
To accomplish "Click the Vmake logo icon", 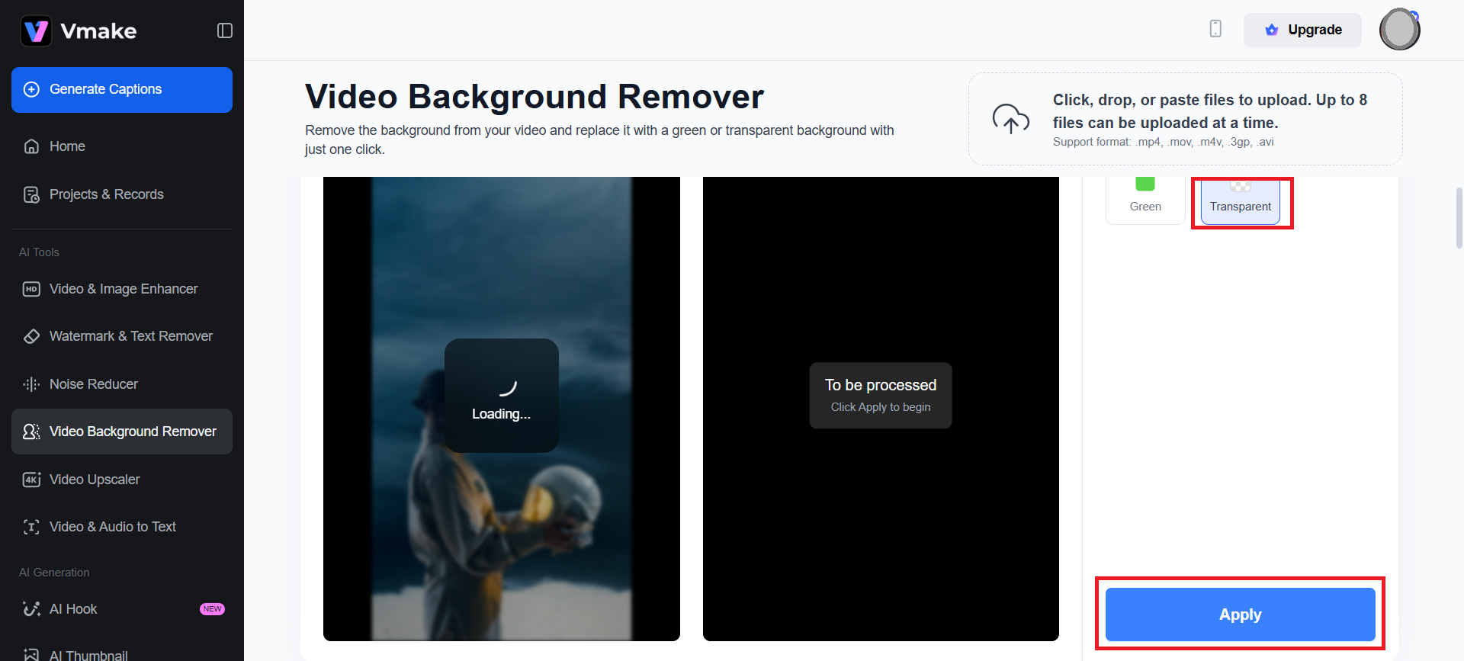I will (36, 31).
